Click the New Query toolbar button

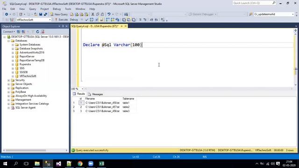click(x=59, y=14)
